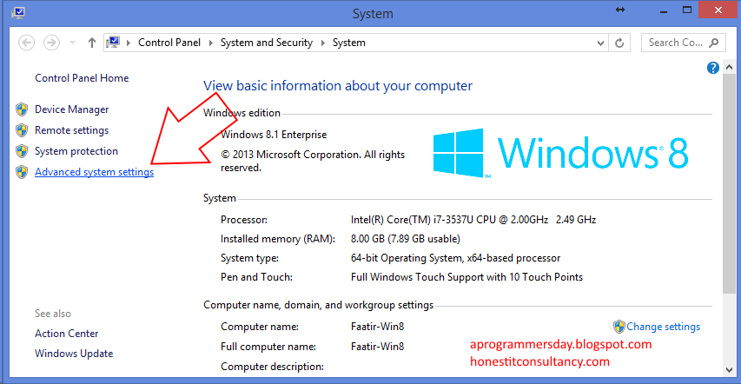This screenshot has width=741, height=384.
Task: Click Change settings link
Action: pos(664,327)
